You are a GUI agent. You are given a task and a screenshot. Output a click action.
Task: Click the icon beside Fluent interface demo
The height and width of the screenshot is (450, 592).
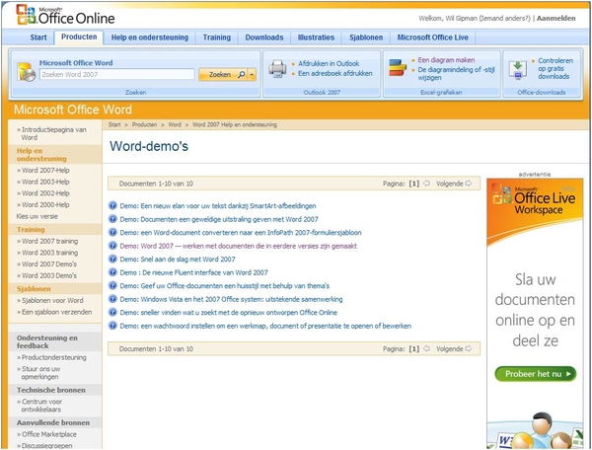112,271
